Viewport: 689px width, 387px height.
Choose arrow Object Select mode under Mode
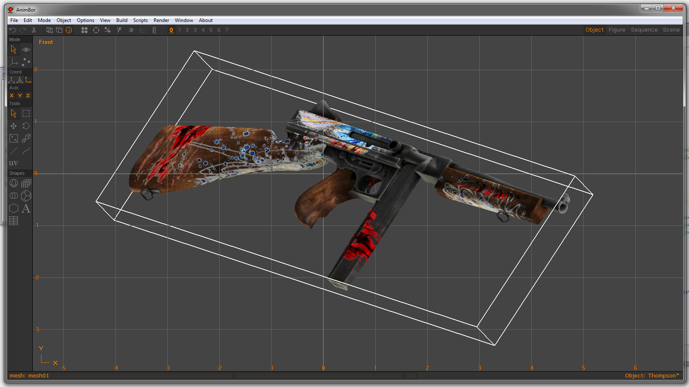pyautogui.click(x=14, y=49)
